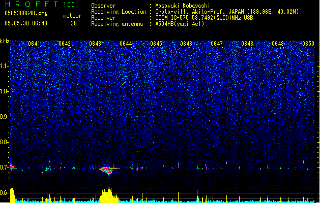Click the 0.9 kHz axis label
This screenshot has height=203, width=320.
pos(4,117)
